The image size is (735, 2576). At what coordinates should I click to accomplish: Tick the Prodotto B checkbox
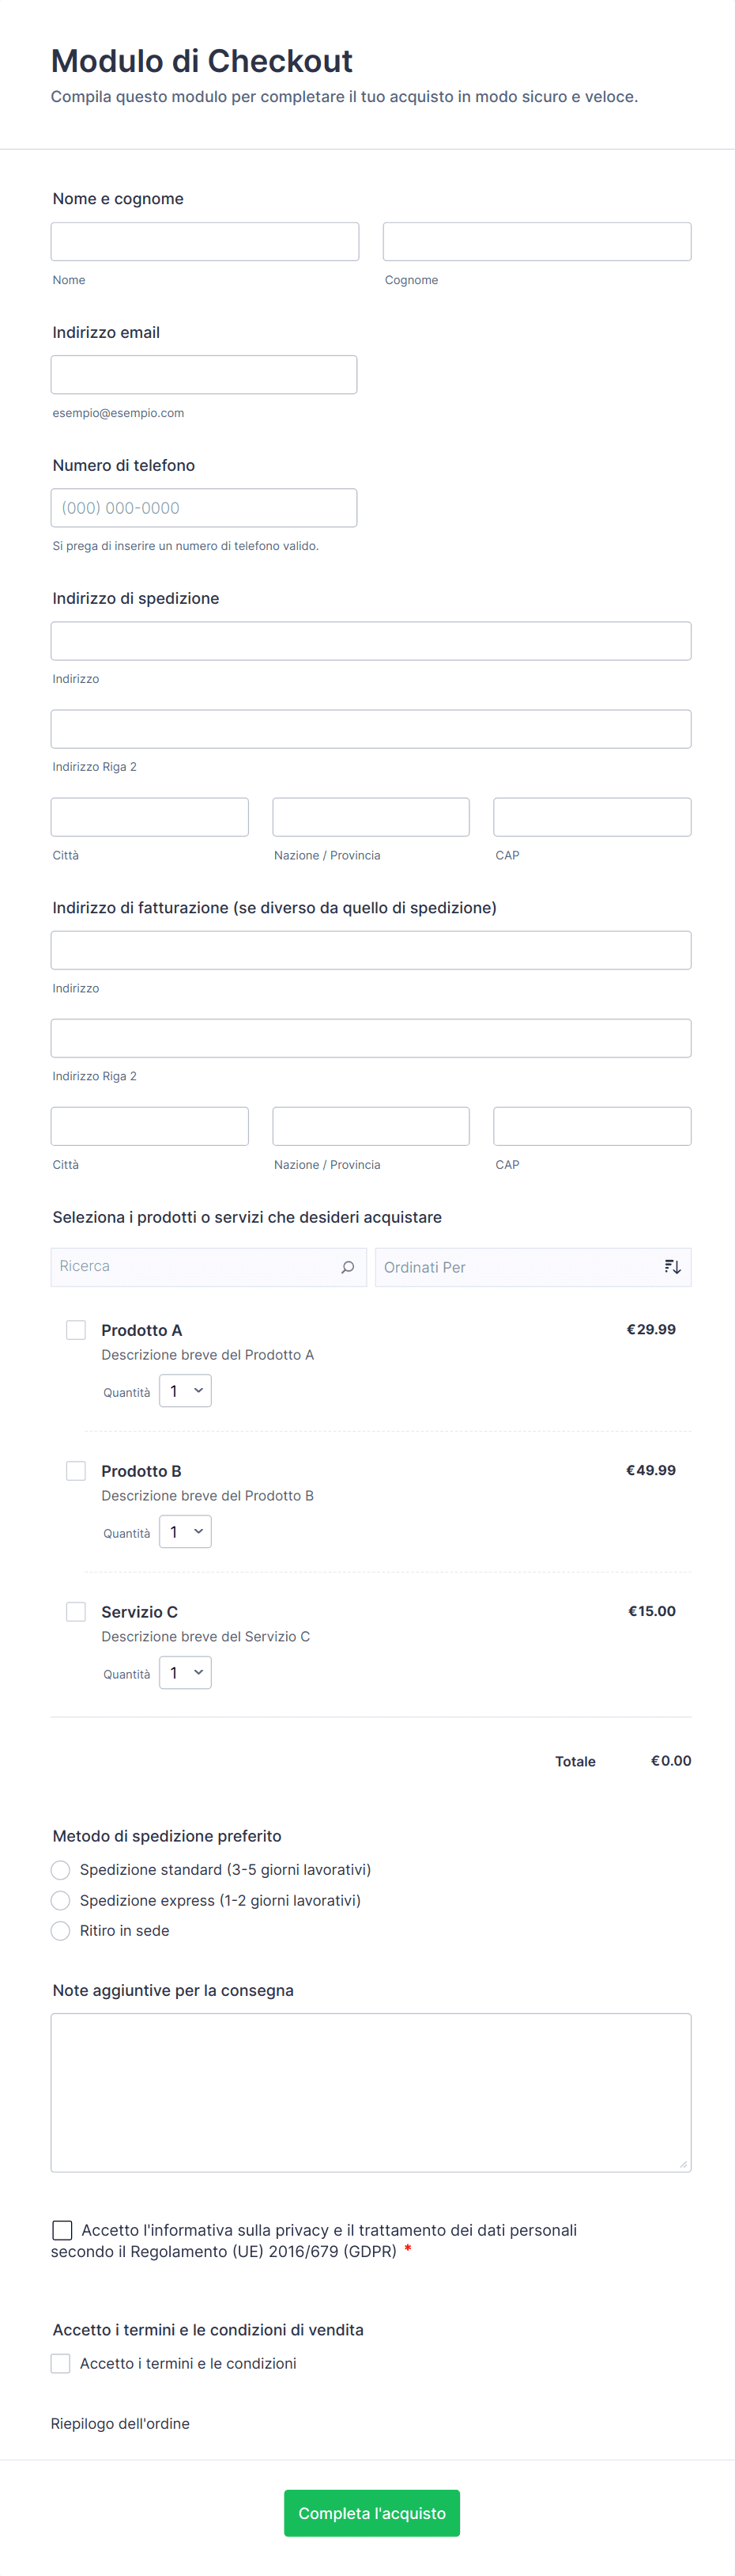[76, 1471]
